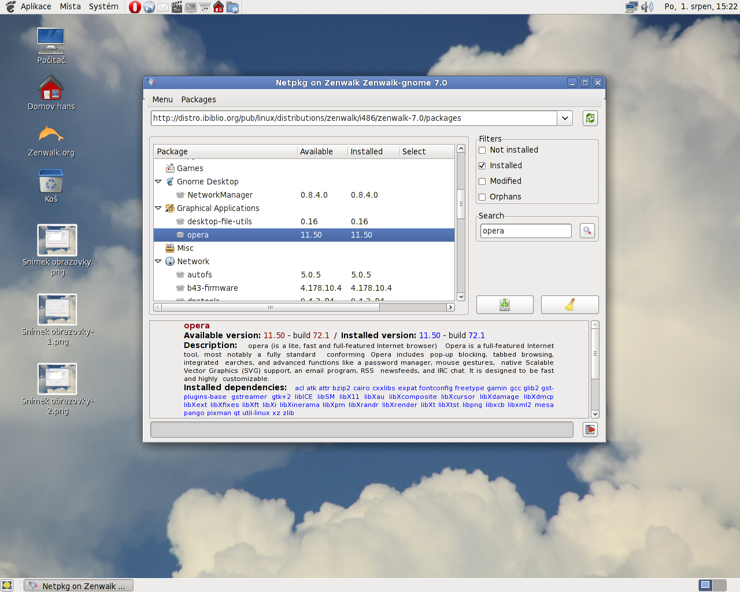Click the Misc category icon
This screenshot has height=592, width=740.
click(170, 248)
